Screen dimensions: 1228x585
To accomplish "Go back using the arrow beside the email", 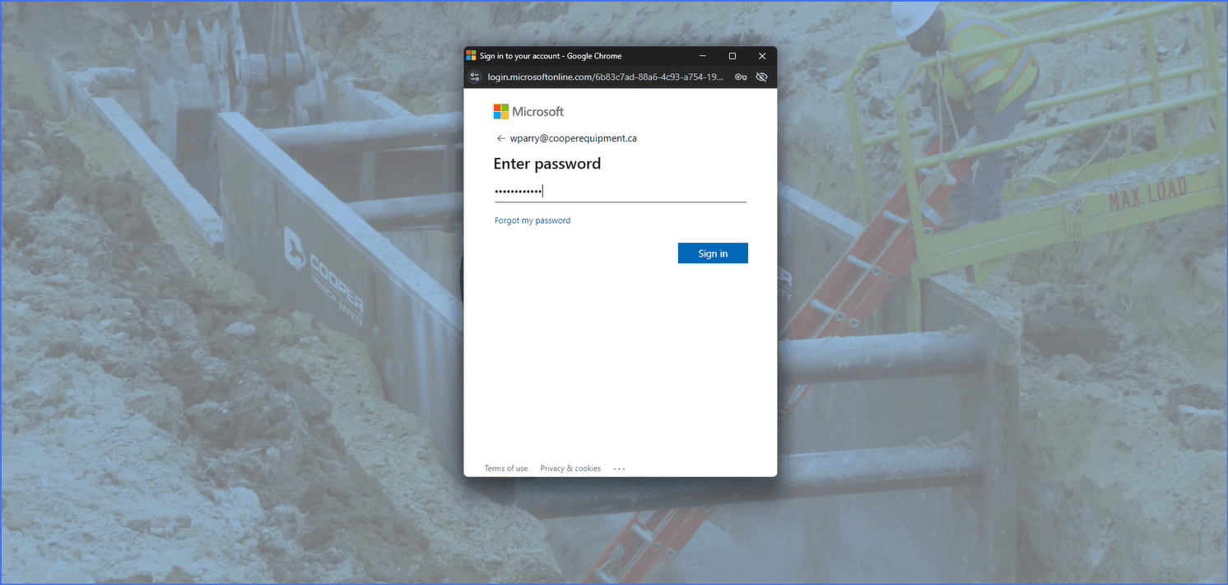I will click(500, 138).
